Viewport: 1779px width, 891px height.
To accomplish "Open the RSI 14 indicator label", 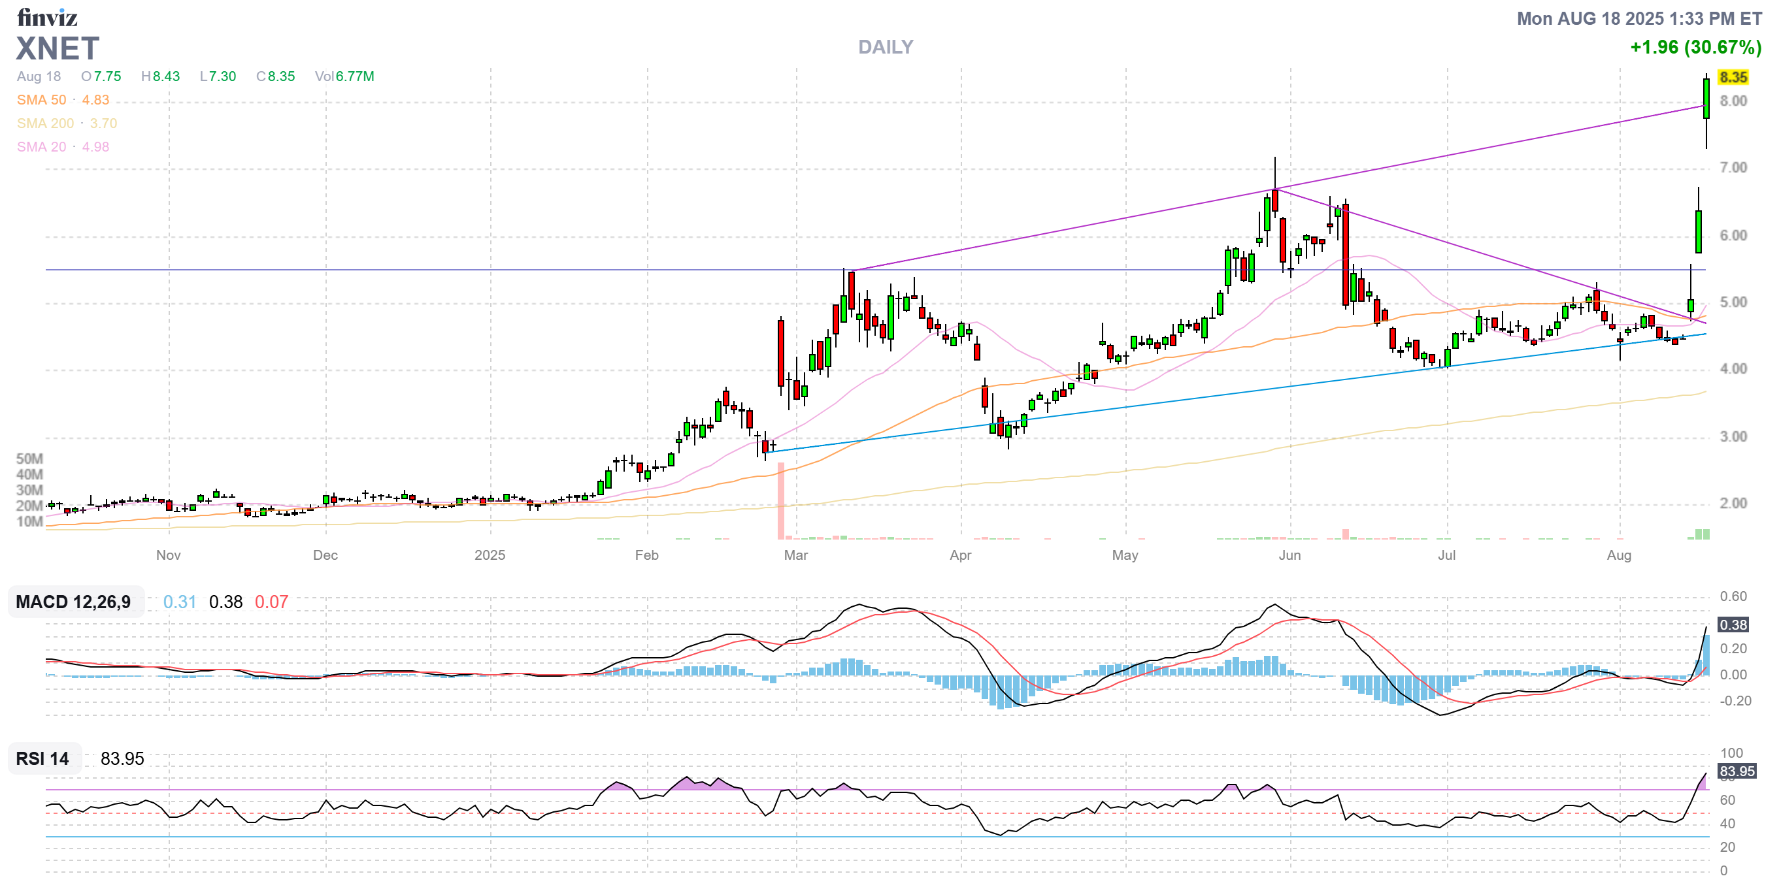I will [42, 758].
